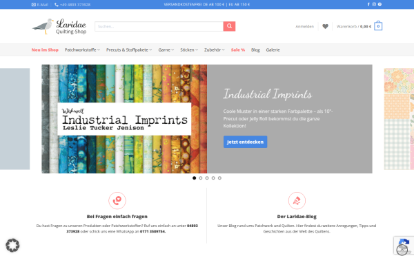Open the Pinterest profile icon
414x258 pixels.
coord(379,4)
